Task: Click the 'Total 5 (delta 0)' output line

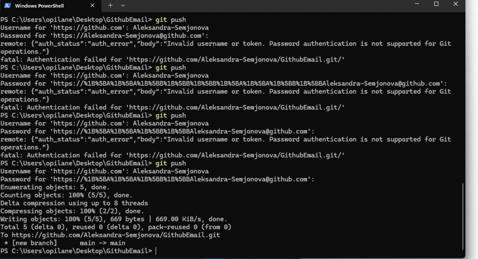Action: tap(116, 227)
